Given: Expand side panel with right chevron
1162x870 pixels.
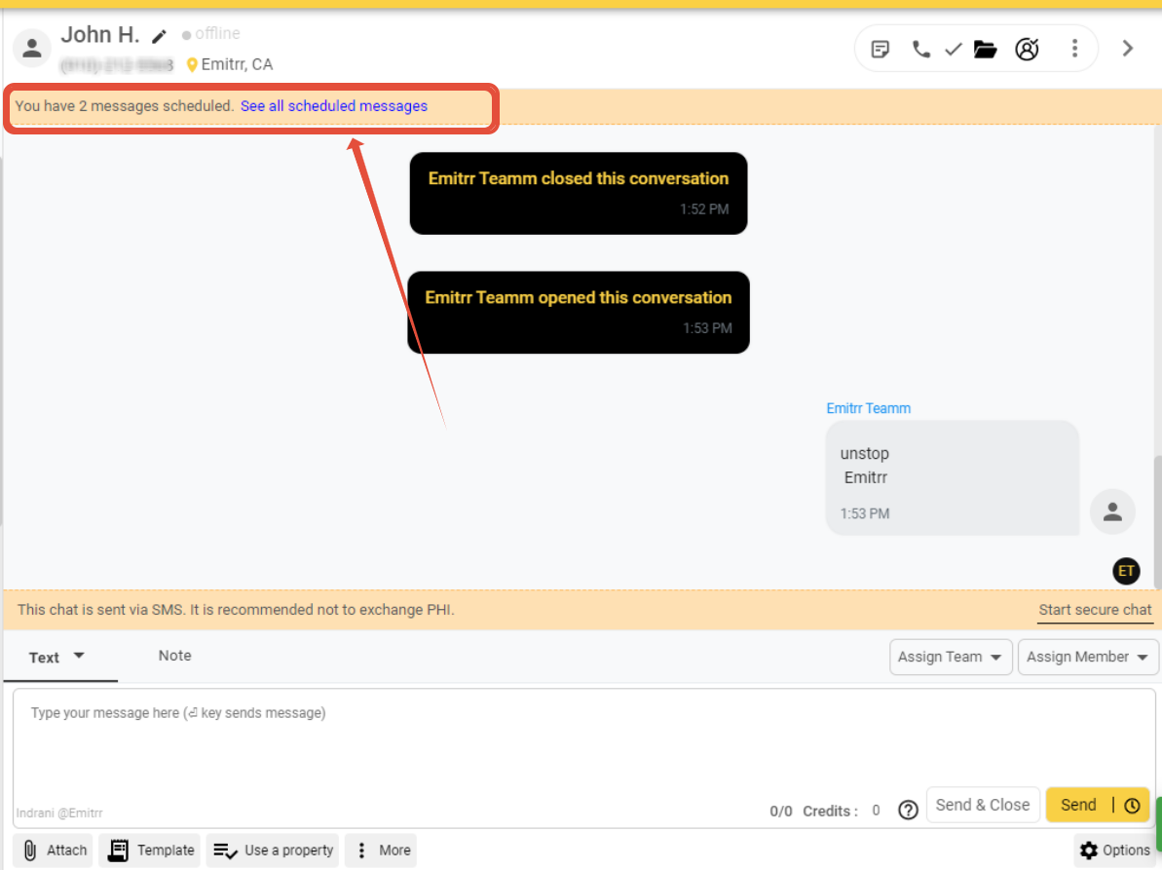Looking at the screenshot, I should click(1128, 49).
